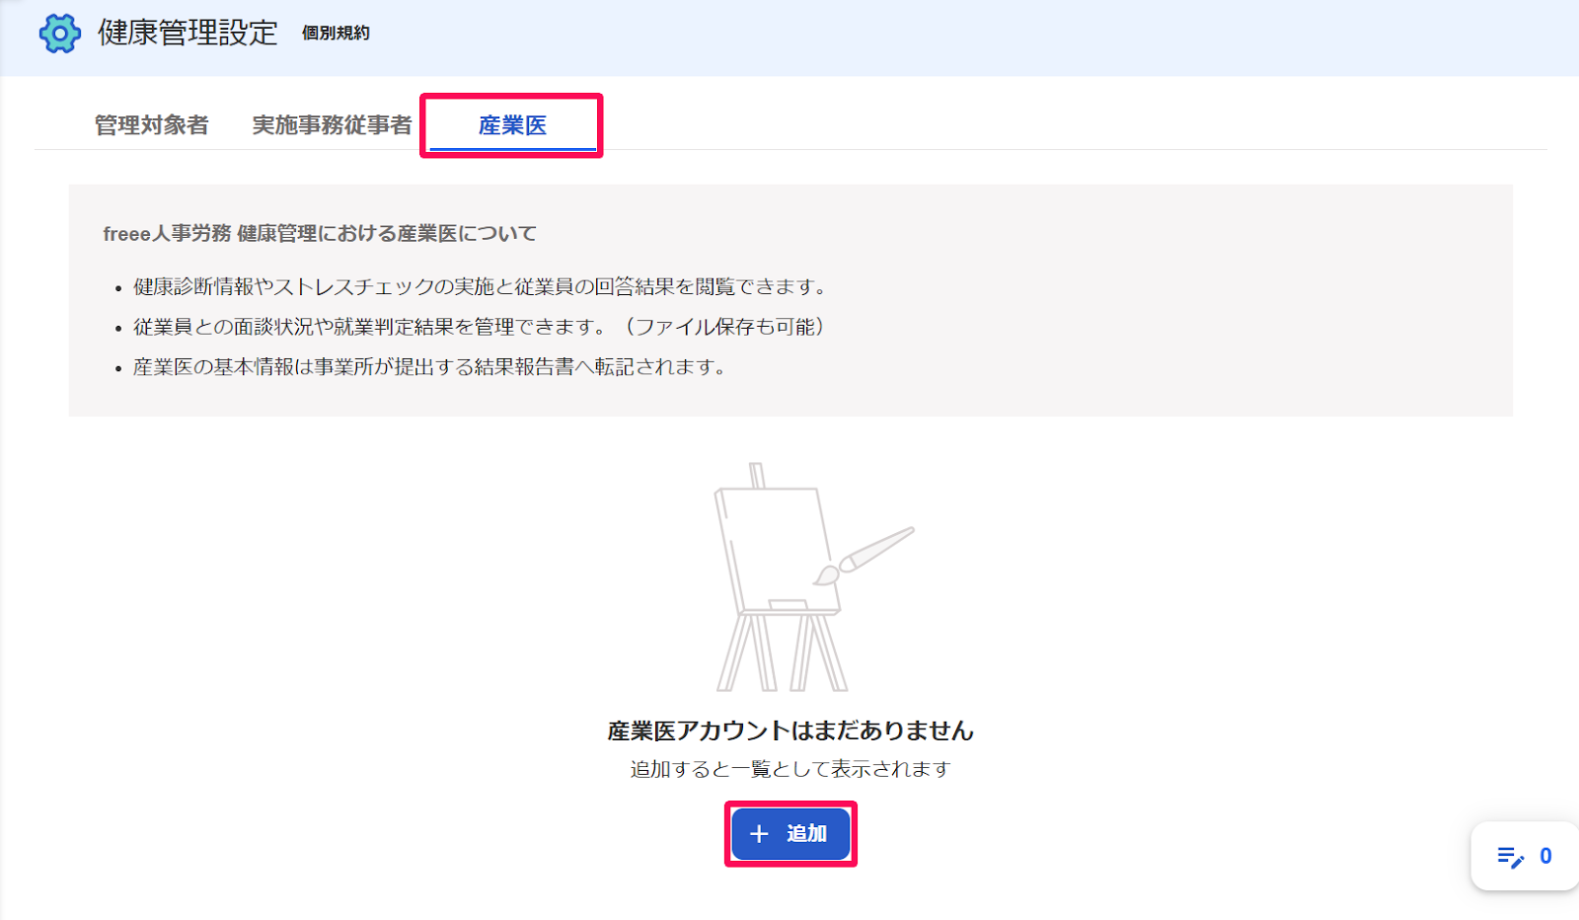Open the 個別規約 link
The image size is (1579, 920).
(x=336, y=34)
